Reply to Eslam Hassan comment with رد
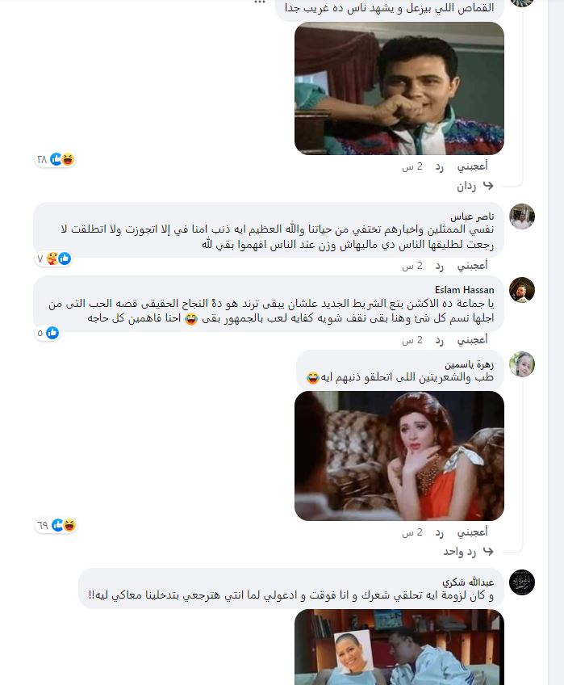Viewport: 564px width, 685px height. click(440, 340)
